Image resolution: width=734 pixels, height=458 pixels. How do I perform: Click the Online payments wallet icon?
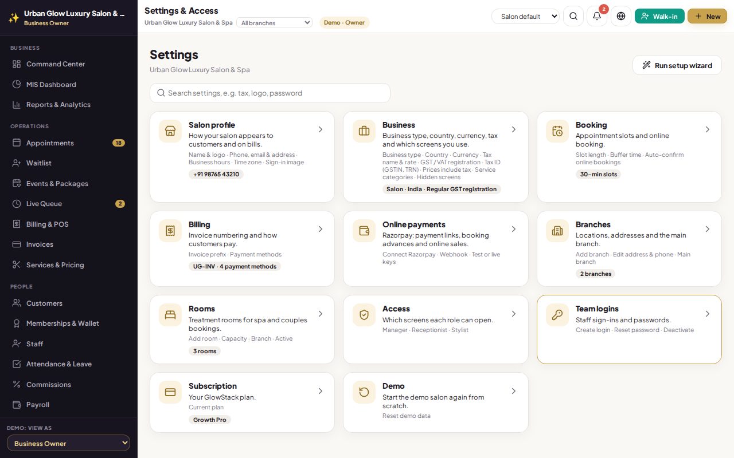coord(364,231)
